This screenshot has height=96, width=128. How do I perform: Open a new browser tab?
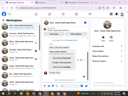(96, 3)
